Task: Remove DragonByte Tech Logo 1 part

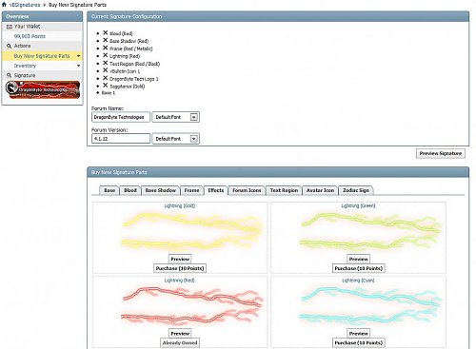Action: [106, 78]
